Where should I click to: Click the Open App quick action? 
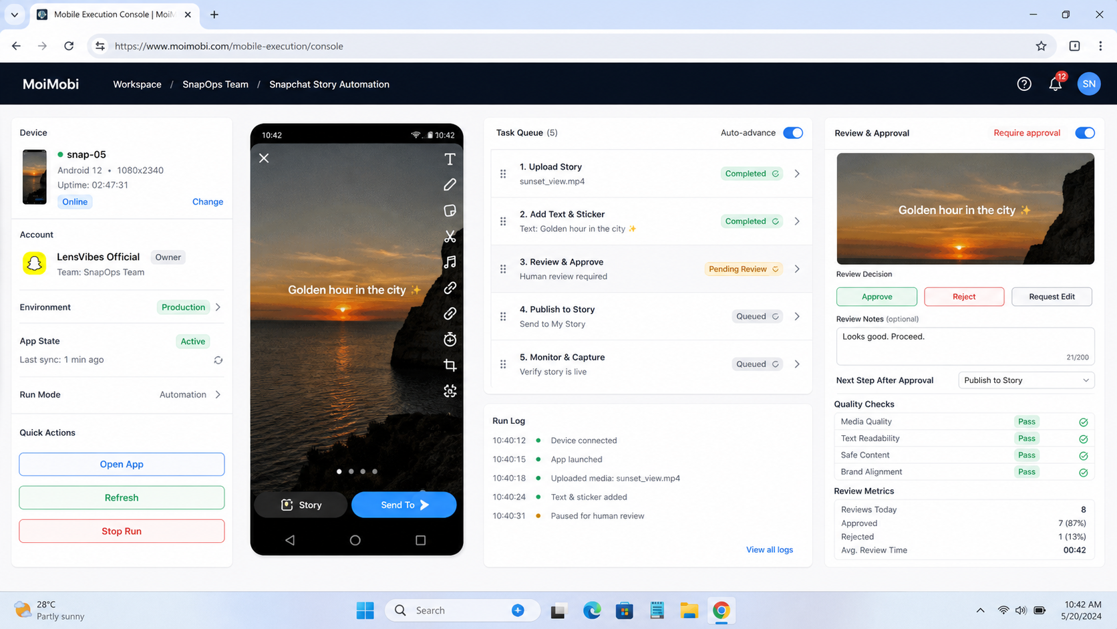122,465
